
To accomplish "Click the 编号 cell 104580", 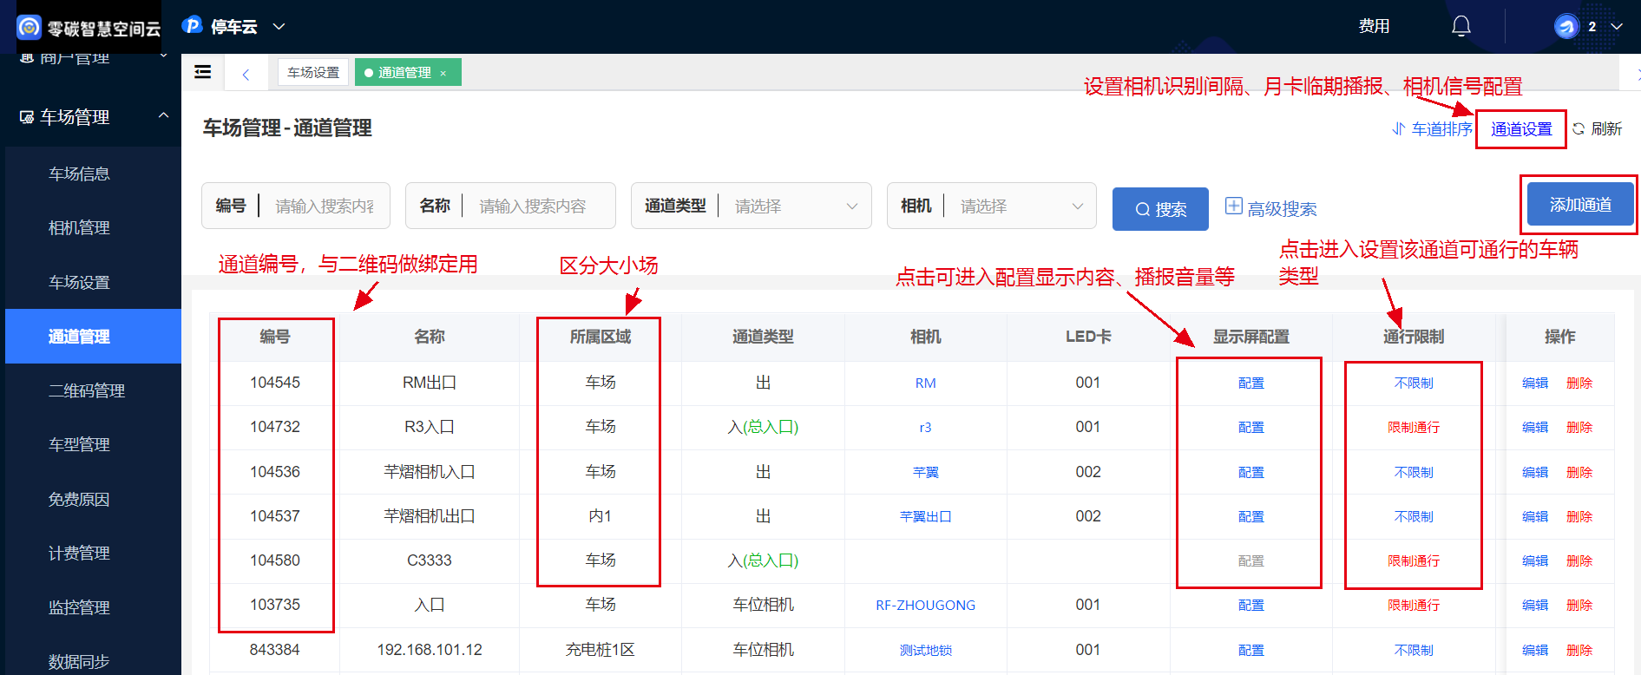I will tap(275, 560).
